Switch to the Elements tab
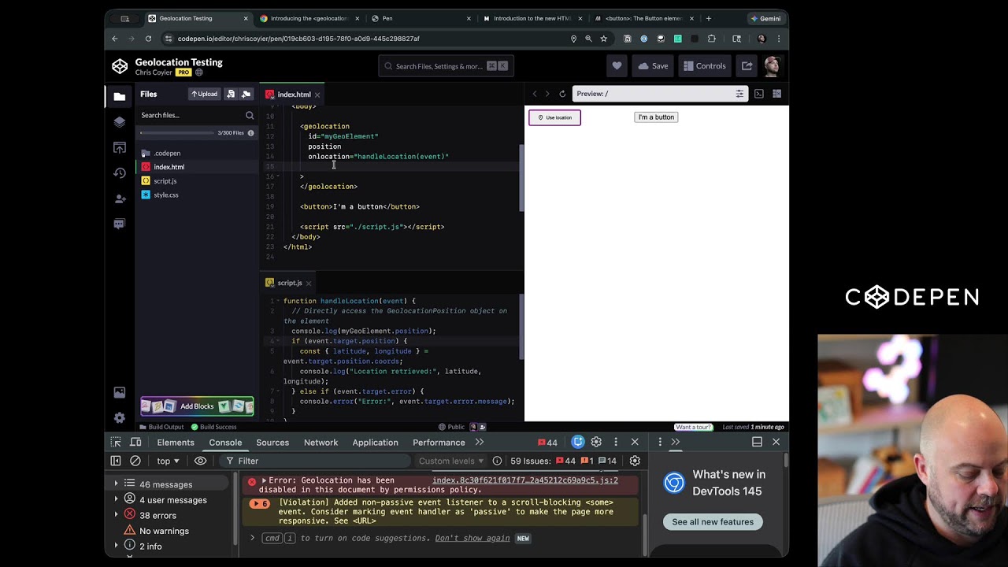Image resolution: width=1008 pixels, height=567 pixels. (176, 443)
